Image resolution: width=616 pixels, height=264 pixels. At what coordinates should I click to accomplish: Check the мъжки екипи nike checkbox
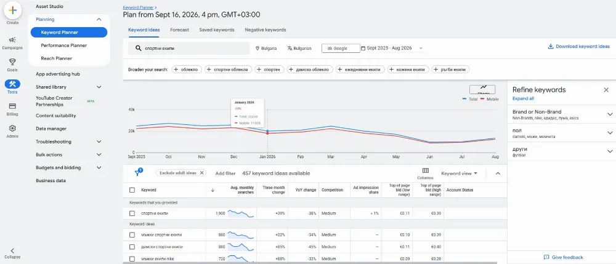point(132,259)
